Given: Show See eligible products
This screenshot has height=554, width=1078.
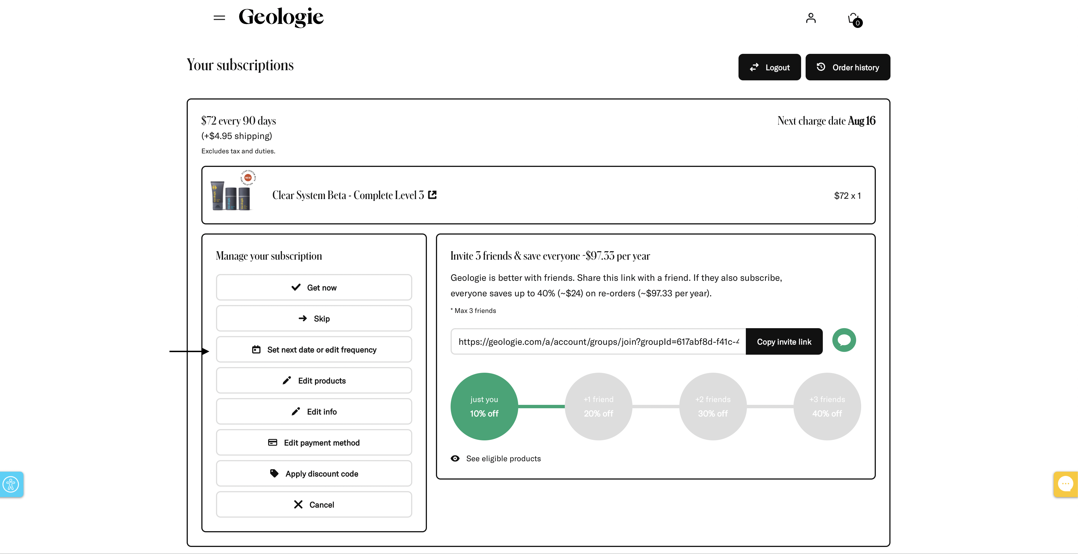Looking at the screenshot, I should click(495, 459).
